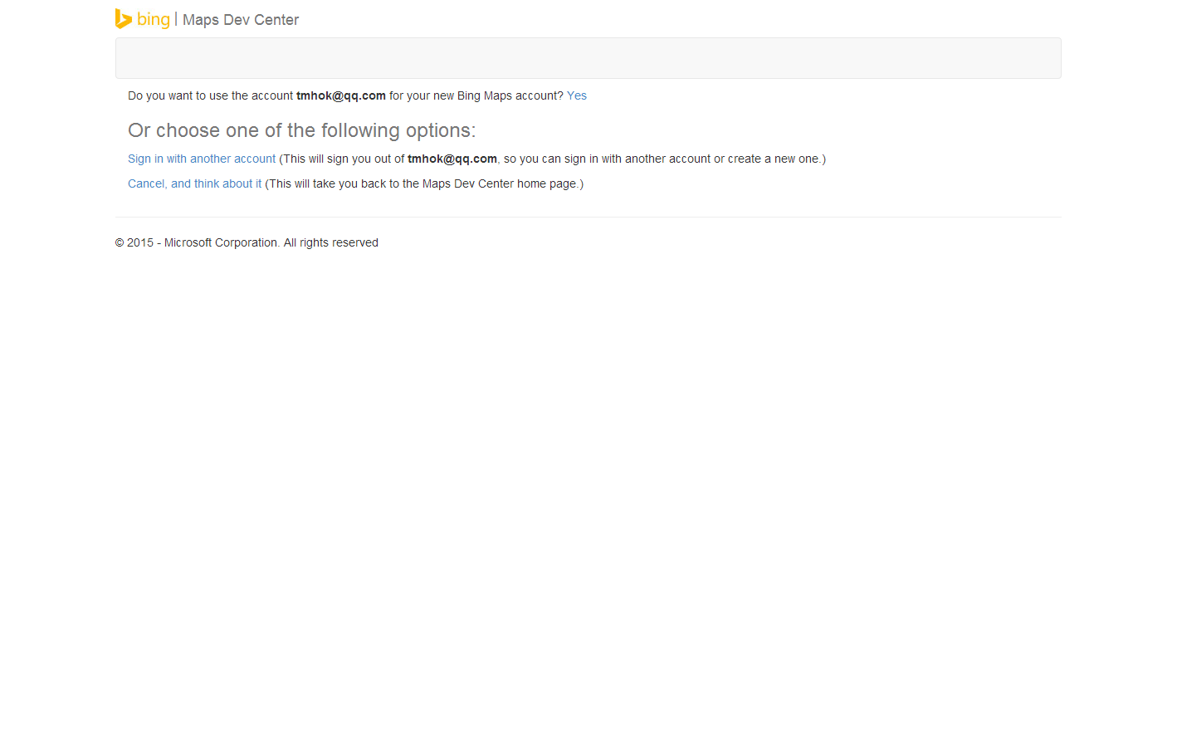Viewport: 1177px width, 753px height.
Task: Click bold tmhok@qq.com in the account question
Action: 341,96
